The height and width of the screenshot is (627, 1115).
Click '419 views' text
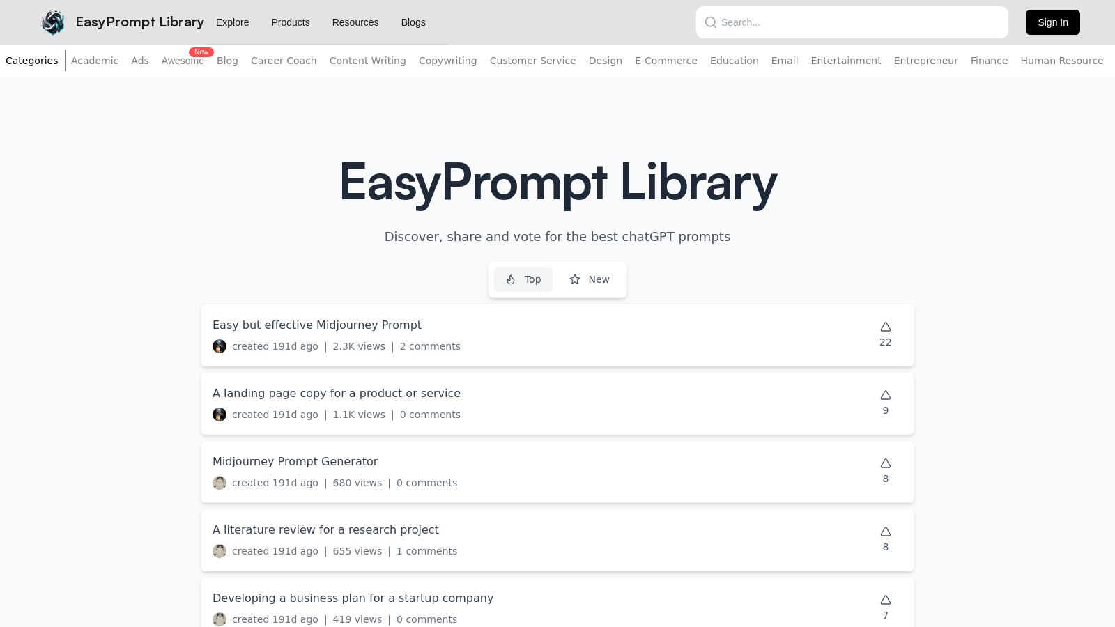click(x=357, y=619)
